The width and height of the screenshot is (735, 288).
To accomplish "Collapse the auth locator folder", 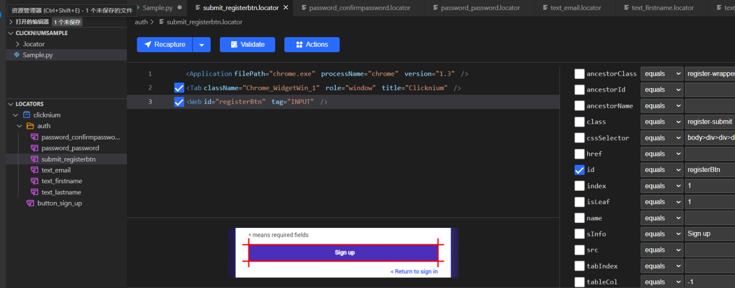I will click(19, 126).
